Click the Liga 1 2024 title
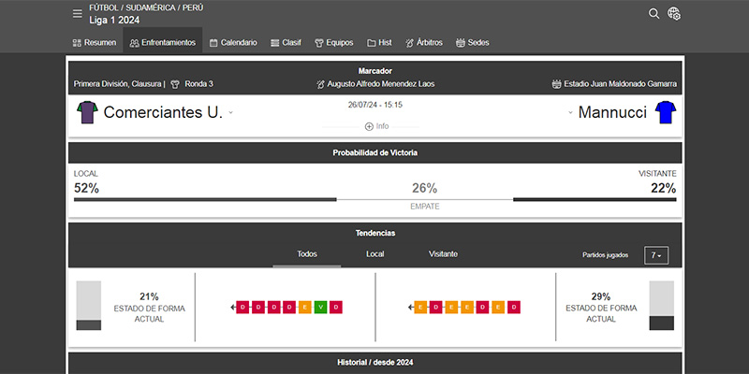 pyautogui.click(x=114, y=21)
